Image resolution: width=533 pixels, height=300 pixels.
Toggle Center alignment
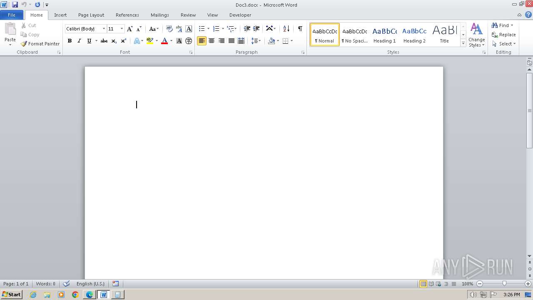coord(212,41)
